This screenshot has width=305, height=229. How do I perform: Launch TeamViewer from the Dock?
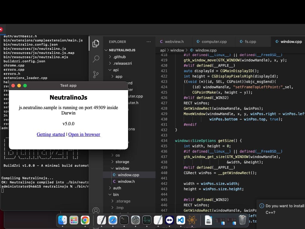click(169, 220)
